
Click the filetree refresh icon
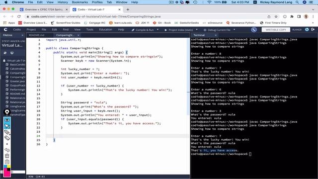coord(5,53)
